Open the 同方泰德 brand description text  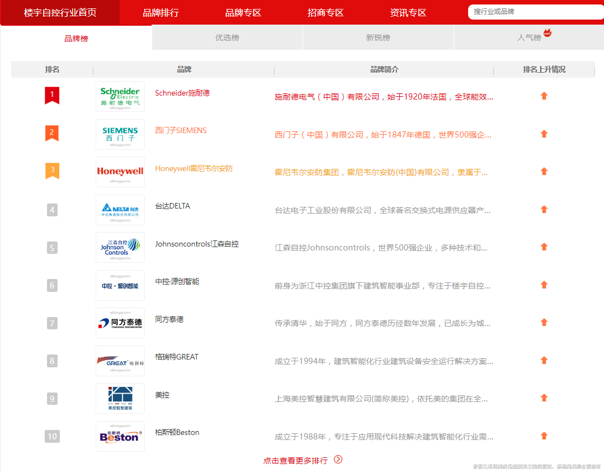point(383,323)
